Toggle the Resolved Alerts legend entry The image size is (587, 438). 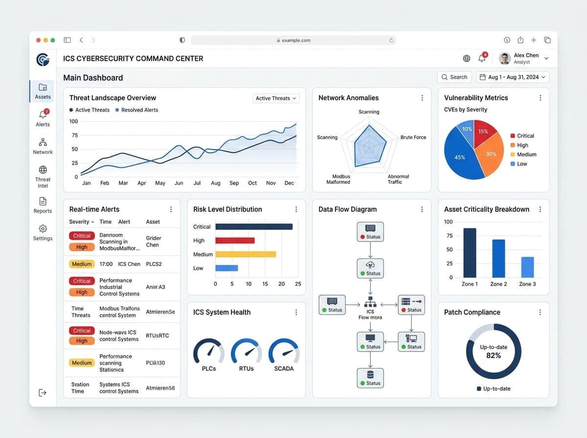tap(136, 110)
